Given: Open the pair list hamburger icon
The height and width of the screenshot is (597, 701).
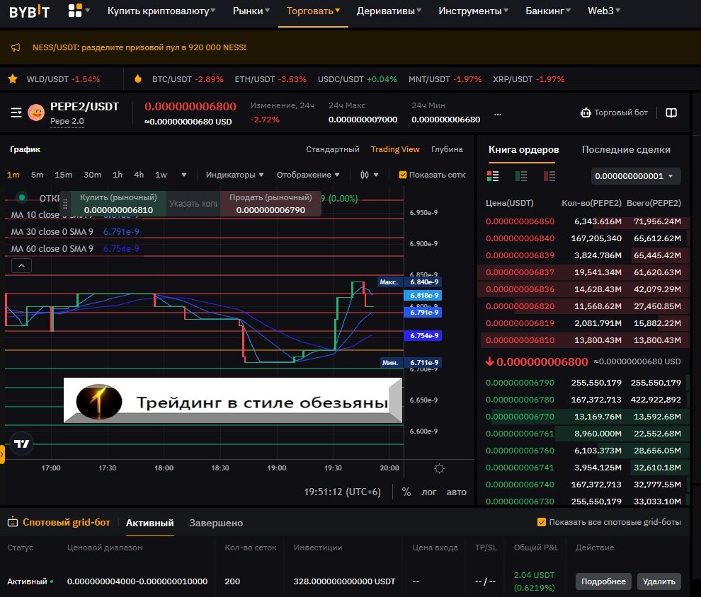Looking at the screenshot, I should pos(16,112).
